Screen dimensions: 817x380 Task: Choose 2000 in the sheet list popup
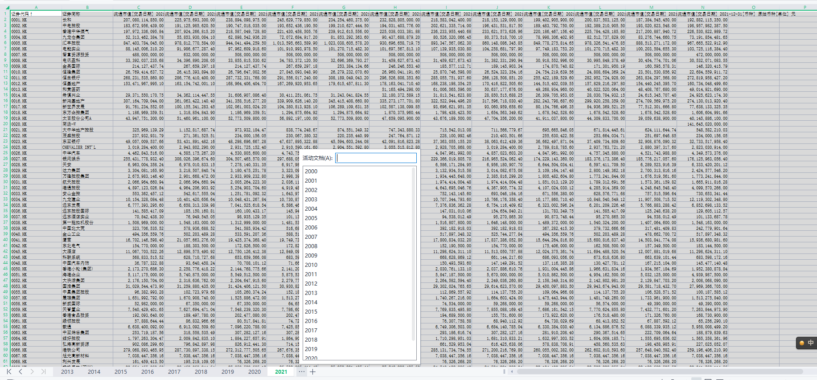[x=311, y=172]
